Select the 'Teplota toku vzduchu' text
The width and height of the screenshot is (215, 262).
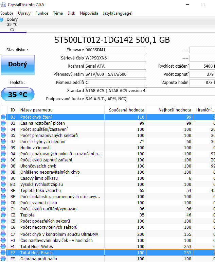pos(40,191)
